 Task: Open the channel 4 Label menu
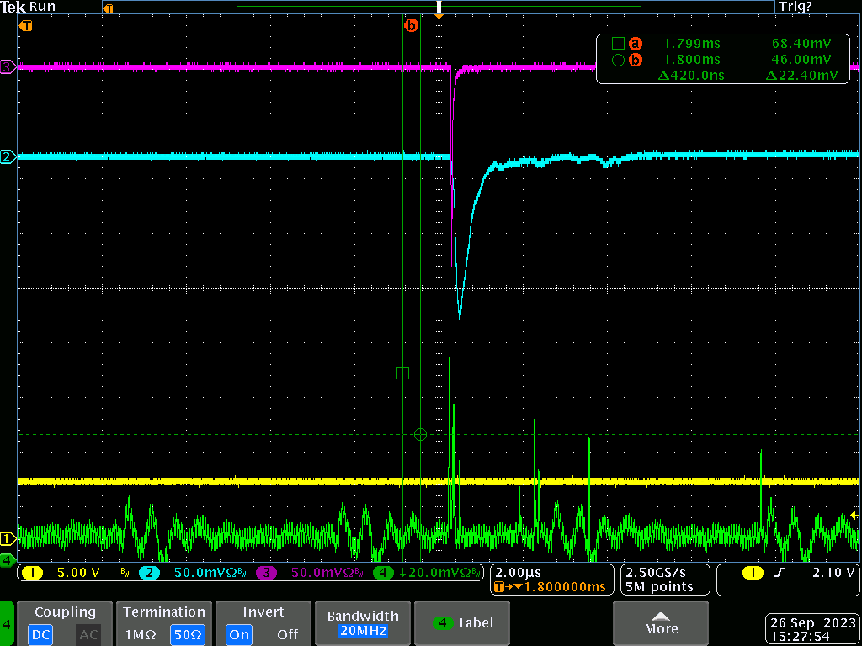tap(463, 622)
